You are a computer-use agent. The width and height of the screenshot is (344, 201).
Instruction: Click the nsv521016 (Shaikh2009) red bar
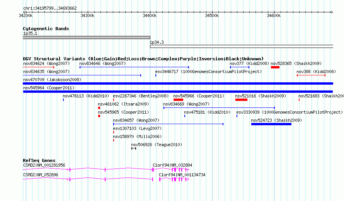tap(241, 100)
